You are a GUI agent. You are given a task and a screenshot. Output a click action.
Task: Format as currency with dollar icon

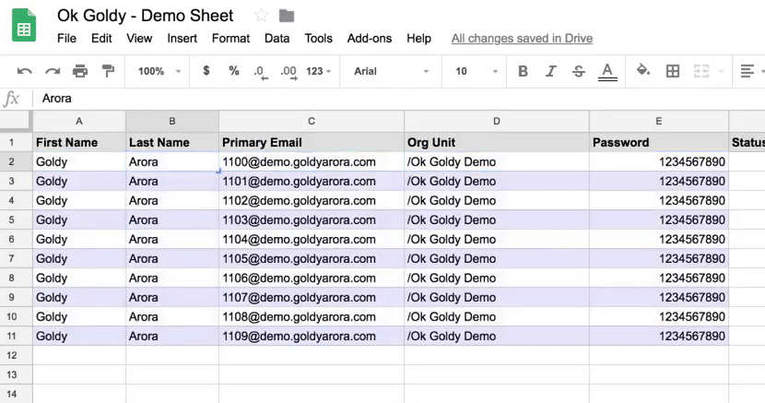tap(206, 71)
